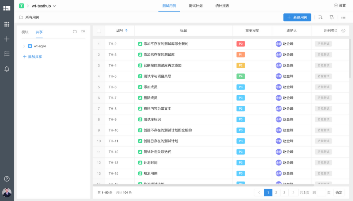Image resolution: width=353 pixels, height=201 pixels.
Task: Go to page 3
Action: click(x=284, y=193)
